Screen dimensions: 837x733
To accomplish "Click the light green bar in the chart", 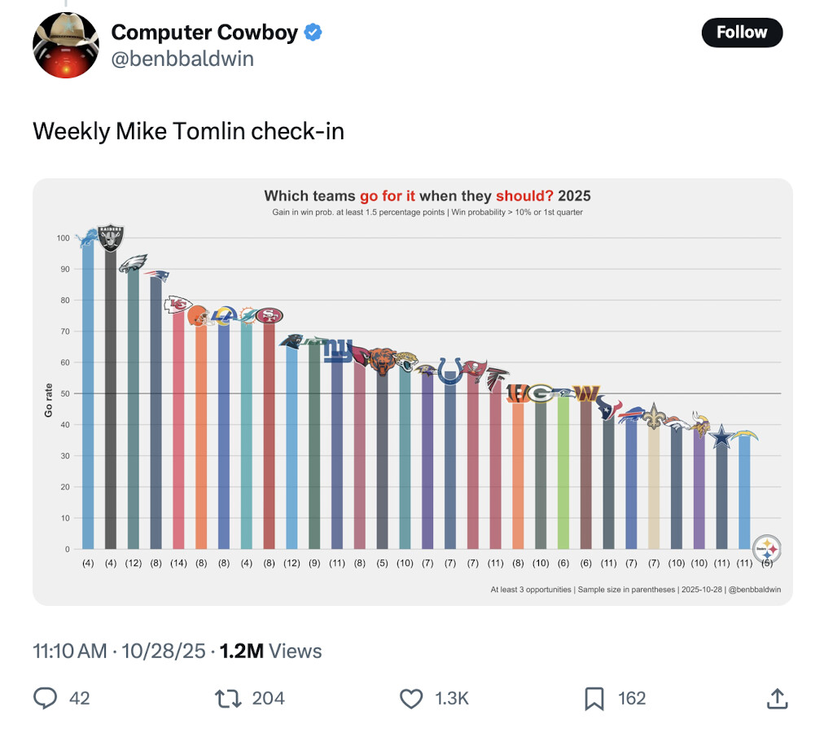I will coord(563,472).
